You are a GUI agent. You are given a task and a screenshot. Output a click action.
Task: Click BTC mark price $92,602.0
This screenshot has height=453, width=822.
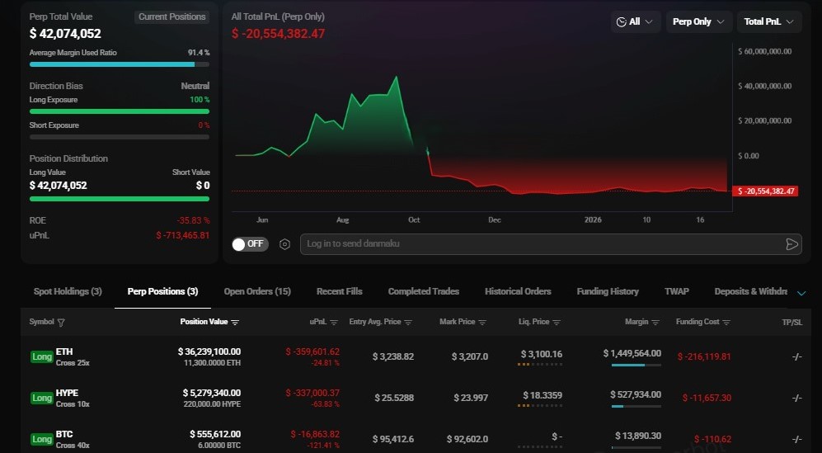click(x=467, y=439)
